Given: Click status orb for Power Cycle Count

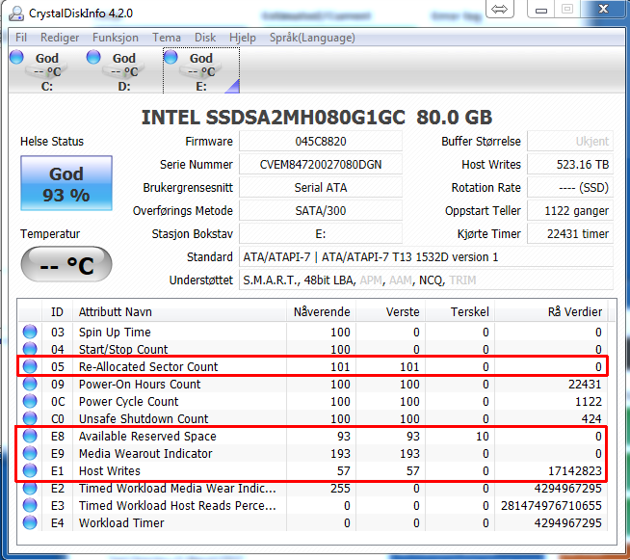Looking at the screenshot, I should coord(30,401).
